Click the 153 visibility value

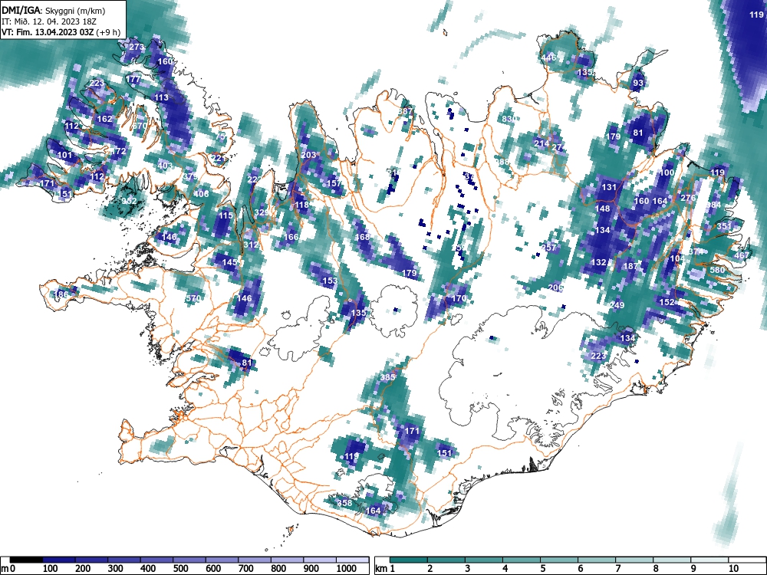tap(330, 281)
